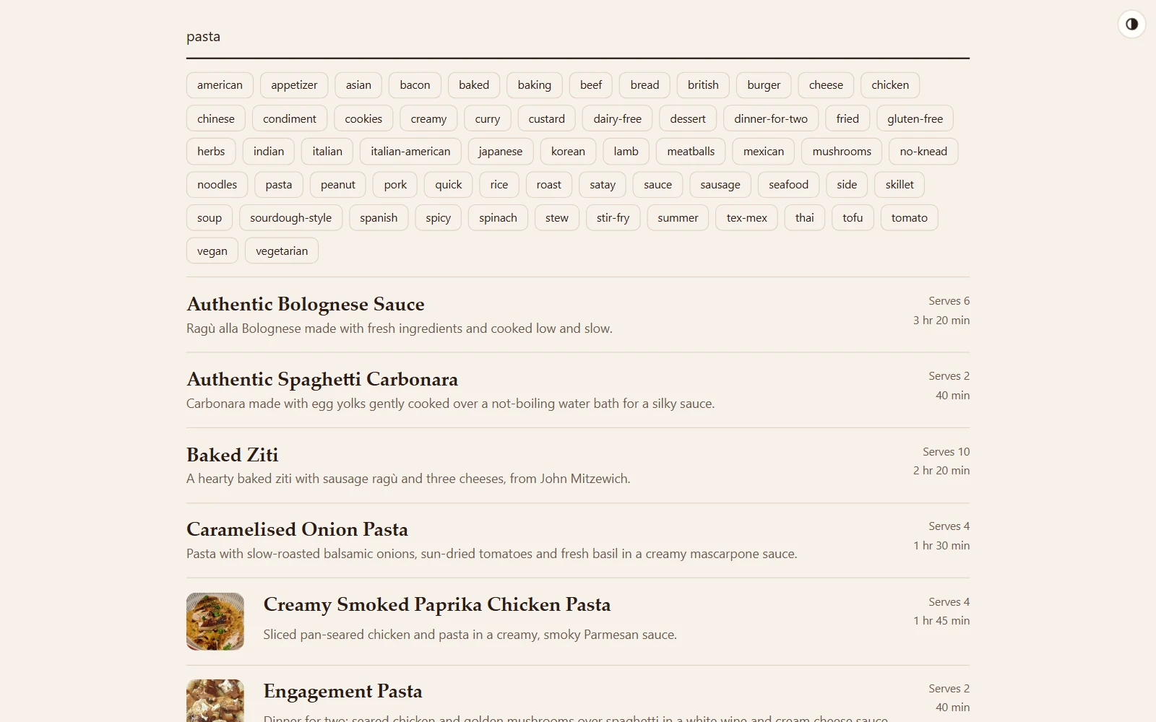Select the 'gluten-free' tag
Viewport: 1156px width, 722px height.
(915, 119)
